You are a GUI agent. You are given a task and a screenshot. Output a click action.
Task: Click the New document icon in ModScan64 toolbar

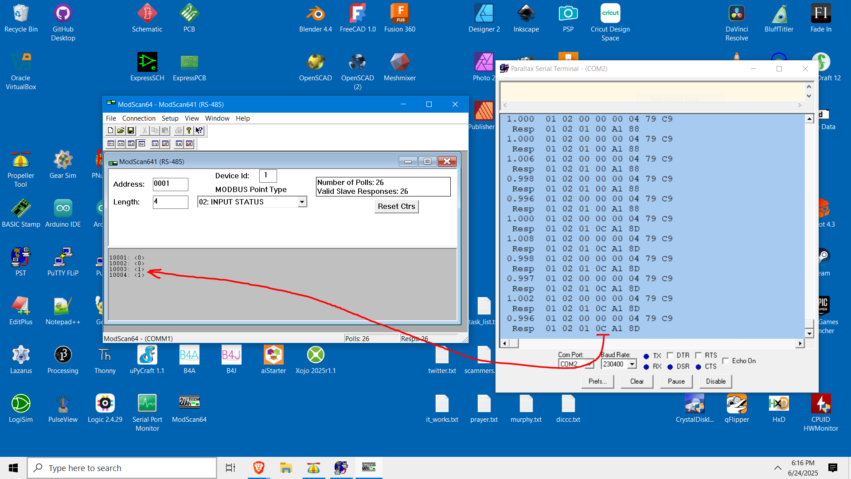point(110,130)
